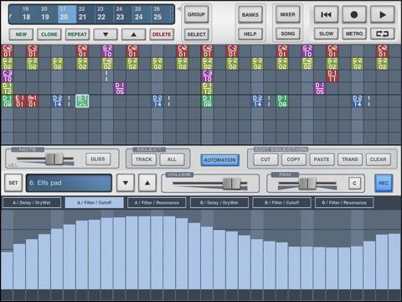Clone the current pattern
Screen dimensions: 402x302
pyautogui.click(x=49, y=34)
